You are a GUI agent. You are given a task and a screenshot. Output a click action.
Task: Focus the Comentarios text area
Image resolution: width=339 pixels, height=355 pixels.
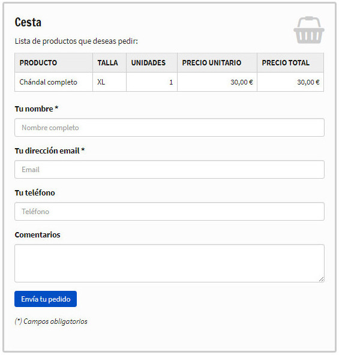pyautogui.click(x=169, y=263)
